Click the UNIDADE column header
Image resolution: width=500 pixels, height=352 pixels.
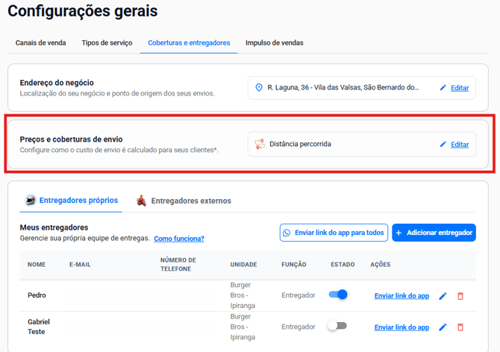pyautogui.click(x=243, y=265)
